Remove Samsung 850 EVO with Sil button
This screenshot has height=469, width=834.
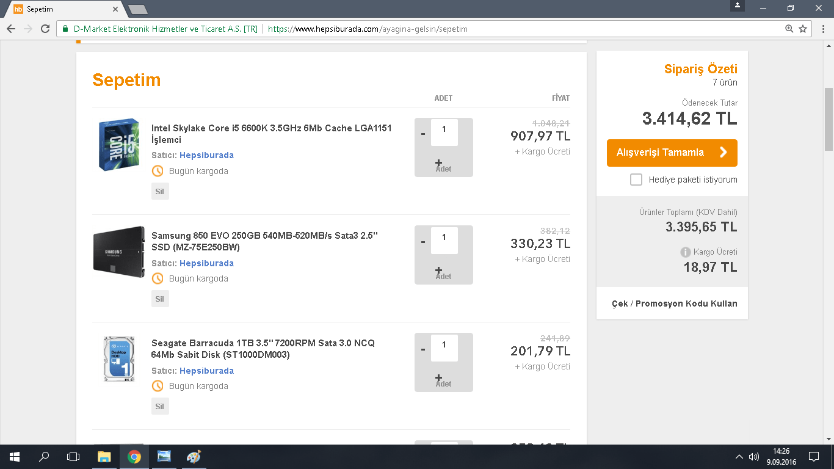[x=160, y=299]
